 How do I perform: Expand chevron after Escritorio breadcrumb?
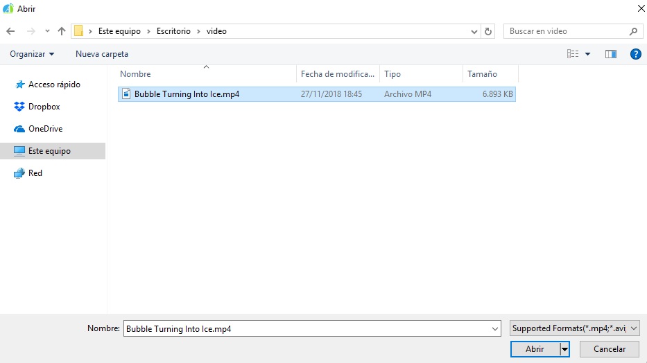point(198,31)
